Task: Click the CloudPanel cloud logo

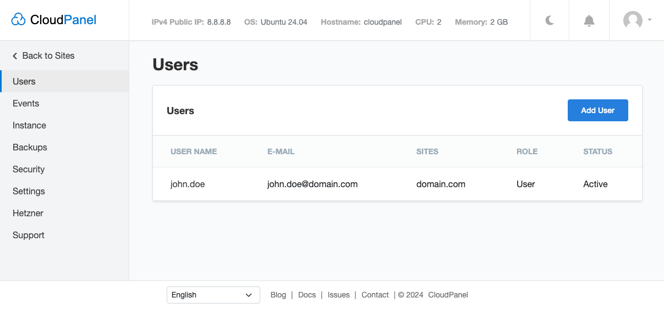Action: [x=19, y=20]
